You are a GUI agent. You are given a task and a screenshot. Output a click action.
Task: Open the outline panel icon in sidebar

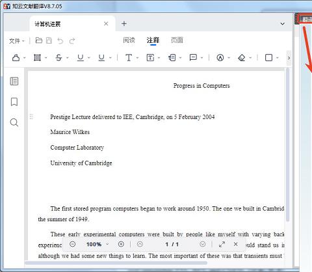[14, 81]
